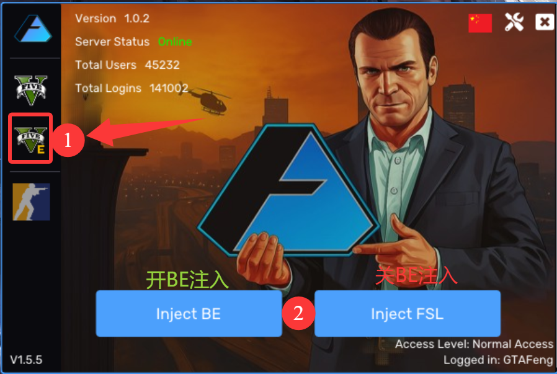Viewport: 557px width, 374px height.
Task: Select the GTA Five game icon
Action: [x=31, y=90]
